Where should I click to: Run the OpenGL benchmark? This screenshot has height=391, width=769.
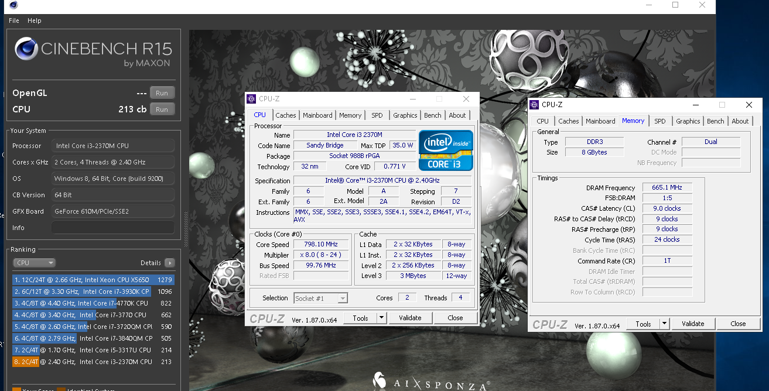tap(162, 93)
